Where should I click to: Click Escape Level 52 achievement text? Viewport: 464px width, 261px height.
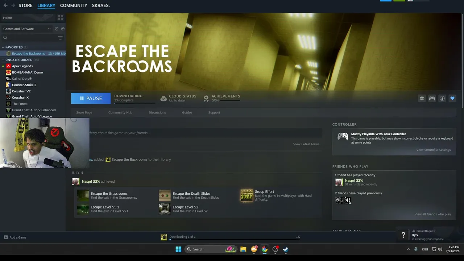point(185,207)
